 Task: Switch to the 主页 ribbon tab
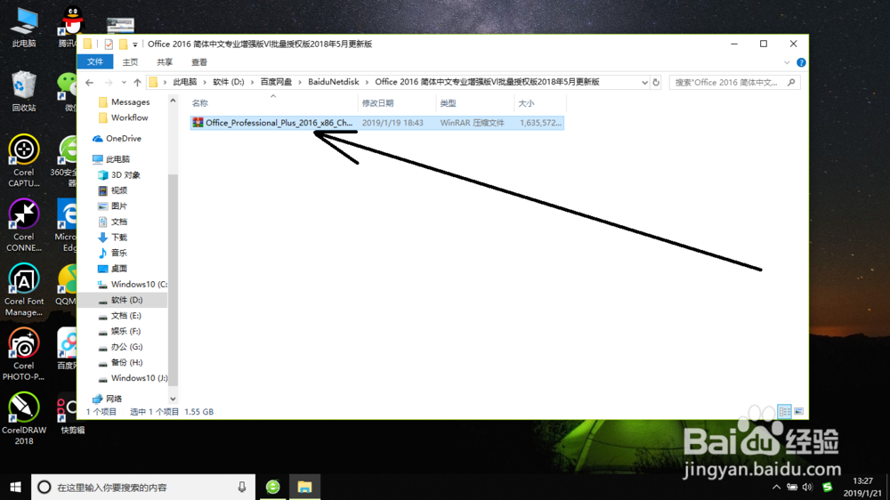tap(130, 62)
